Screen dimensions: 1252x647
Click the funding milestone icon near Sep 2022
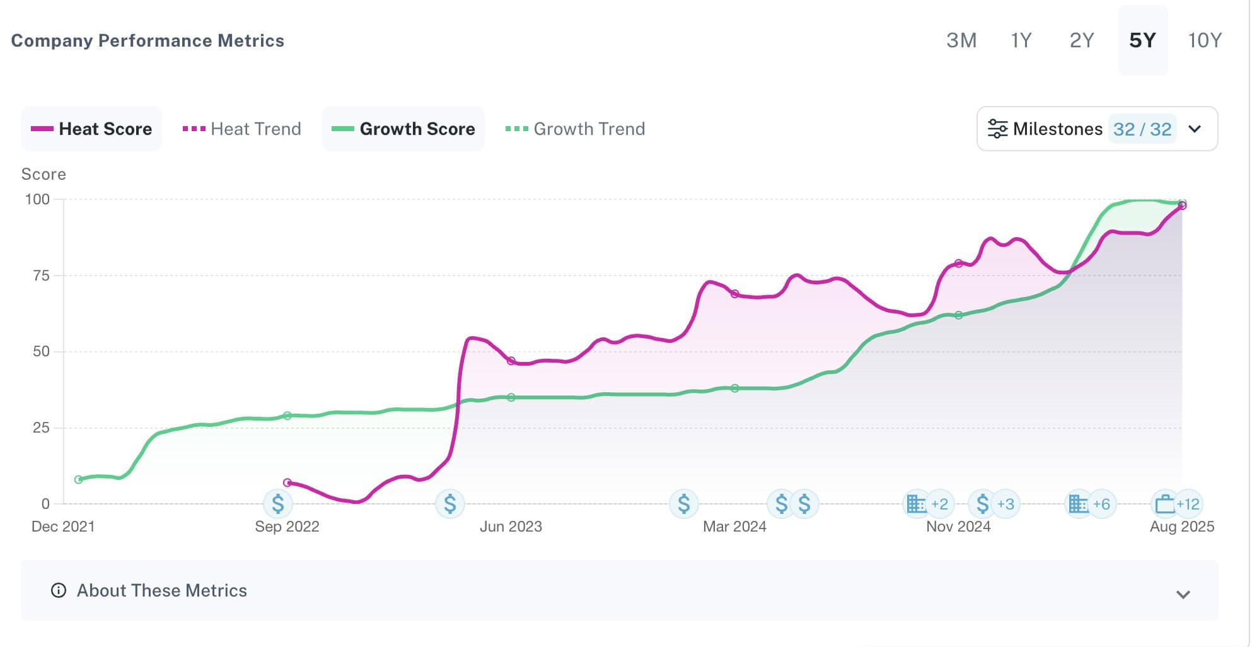278,504
